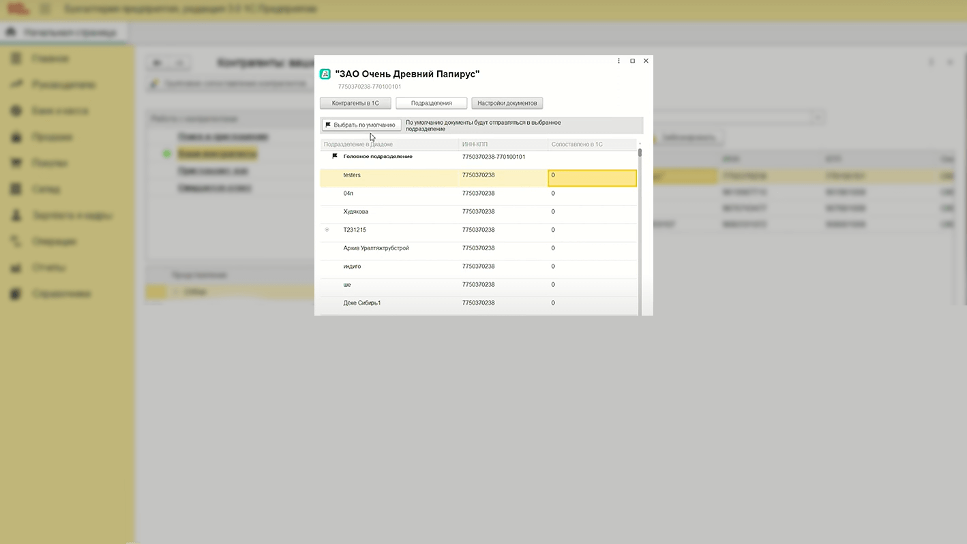This screenshot has height=544, width=967.
Task: Click the ИНН-КПП subtitle under the dialog title
Action: click(369, 87)
